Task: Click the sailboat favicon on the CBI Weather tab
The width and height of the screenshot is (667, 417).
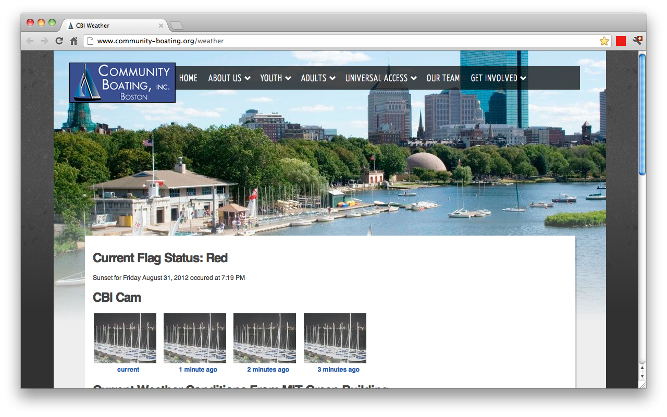Action: (x=71, y=26)
